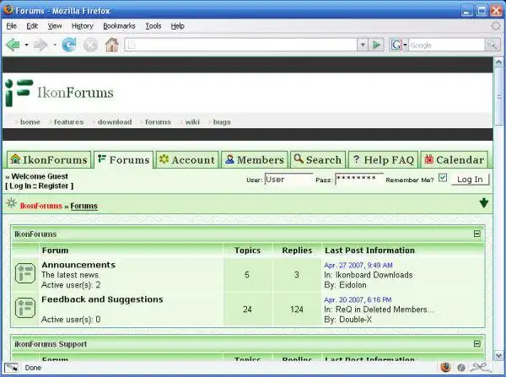This screenshot has height=377, width=506.
Task: Reload the page with the refresh icon
Action: (x=69, y=45)
